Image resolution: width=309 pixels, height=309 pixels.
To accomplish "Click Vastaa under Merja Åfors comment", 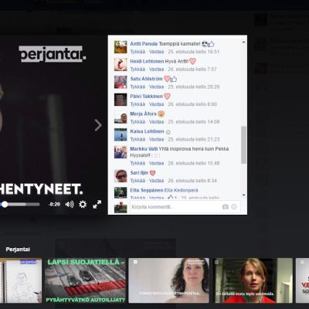I will (156, 121).
